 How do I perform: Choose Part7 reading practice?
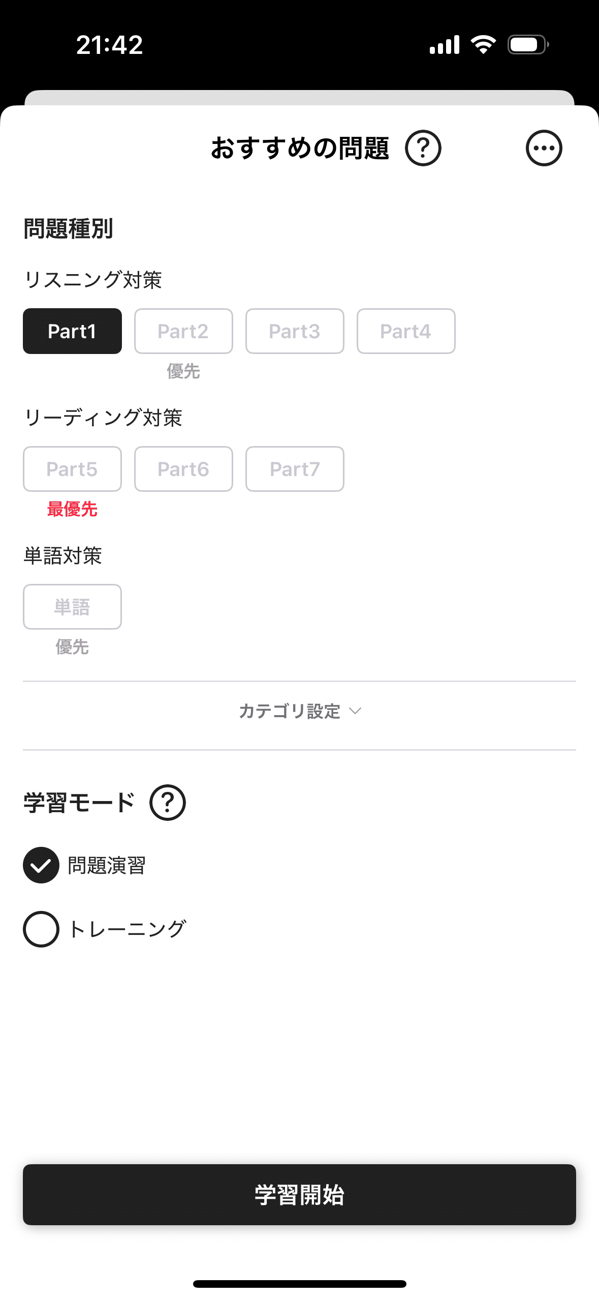tap(295, 469)
